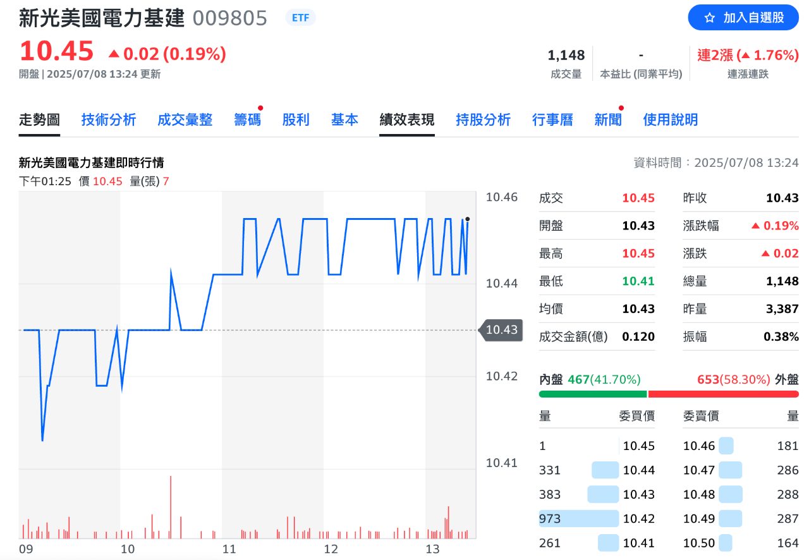This screenshot has height=560, width=809.
Task: Click the bid price 10.45 row
Action: click(x=597, y=446)
